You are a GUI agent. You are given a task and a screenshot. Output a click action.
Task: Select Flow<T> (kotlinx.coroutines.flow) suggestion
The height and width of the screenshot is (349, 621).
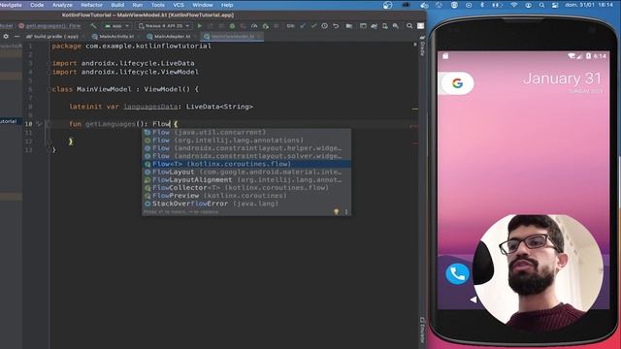246,164
